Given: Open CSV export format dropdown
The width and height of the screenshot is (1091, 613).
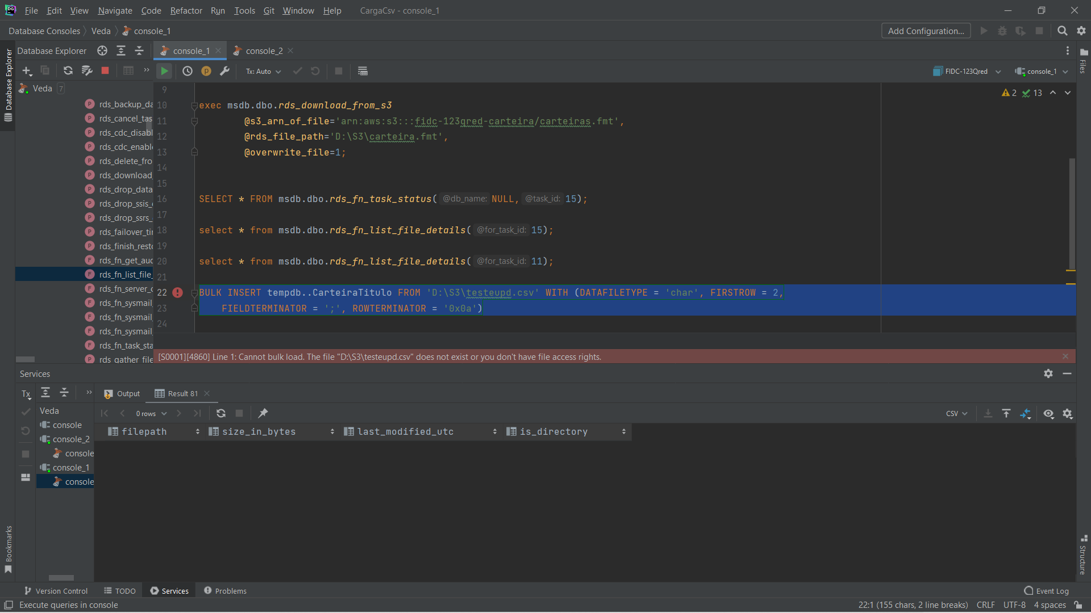Looking at the screenshot, I should coord(956,414).
